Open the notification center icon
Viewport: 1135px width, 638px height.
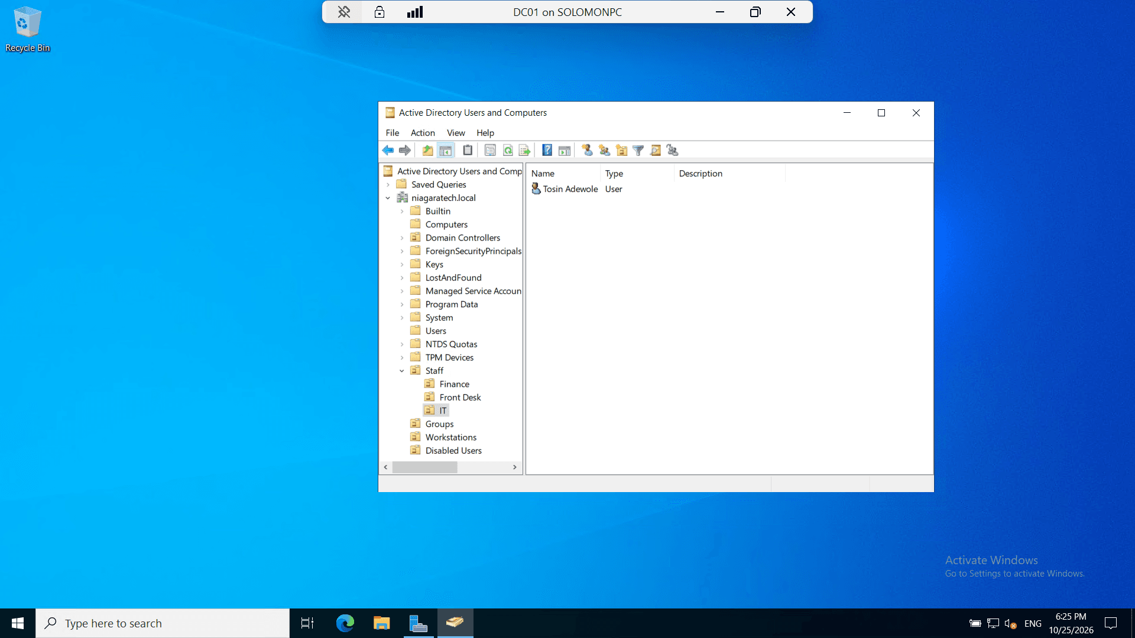1111,623
